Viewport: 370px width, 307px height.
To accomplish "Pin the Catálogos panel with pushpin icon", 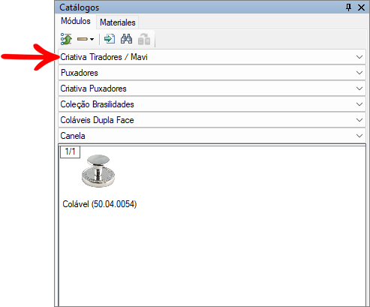I will tap(348, 8).
